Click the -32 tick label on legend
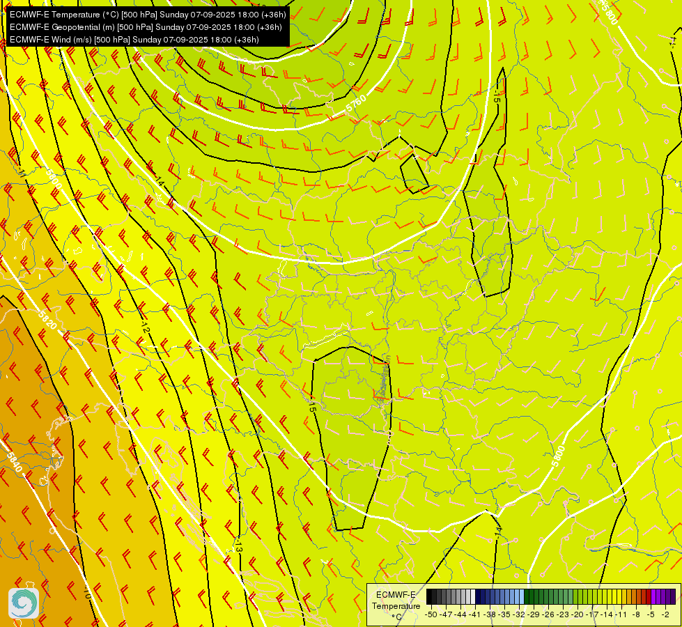 click(x=519, y=615)
